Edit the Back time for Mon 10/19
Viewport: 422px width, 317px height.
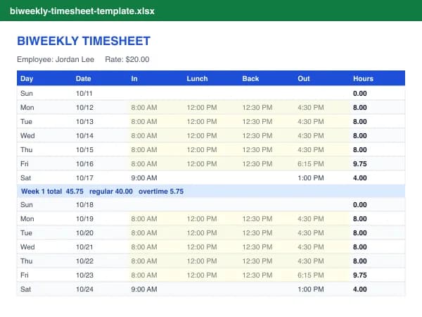[257, 218]
